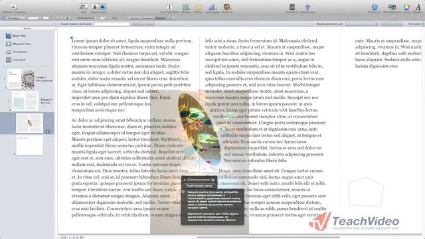Open the Shapes toolbar icon
Viewport: 425px width, 239px height.
click(x=186, y=7)
